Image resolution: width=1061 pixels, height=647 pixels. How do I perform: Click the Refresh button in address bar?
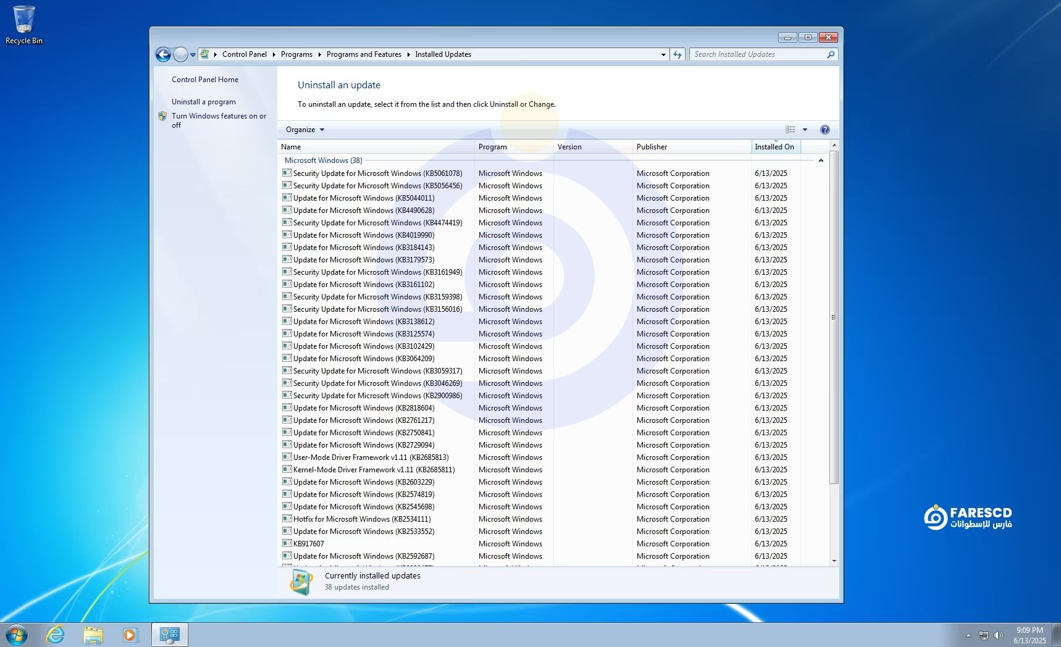677,54
